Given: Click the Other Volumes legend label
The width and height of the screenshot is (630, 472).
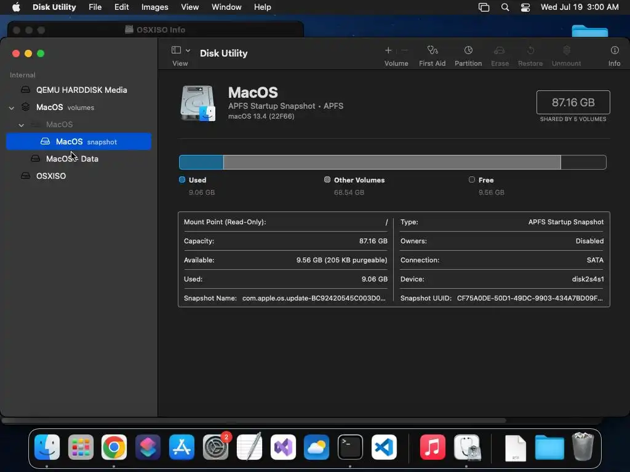Looking at the screenshot, I should coord(359,180).
